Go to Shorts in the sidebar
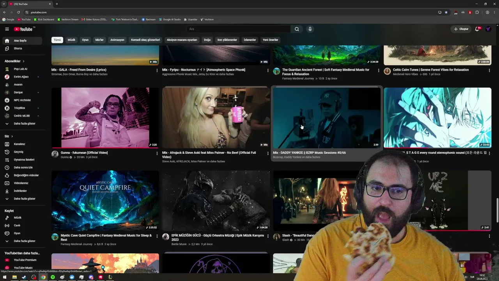Image resolution: width=499 pixels, height=281 pixels. pos(21,48)
